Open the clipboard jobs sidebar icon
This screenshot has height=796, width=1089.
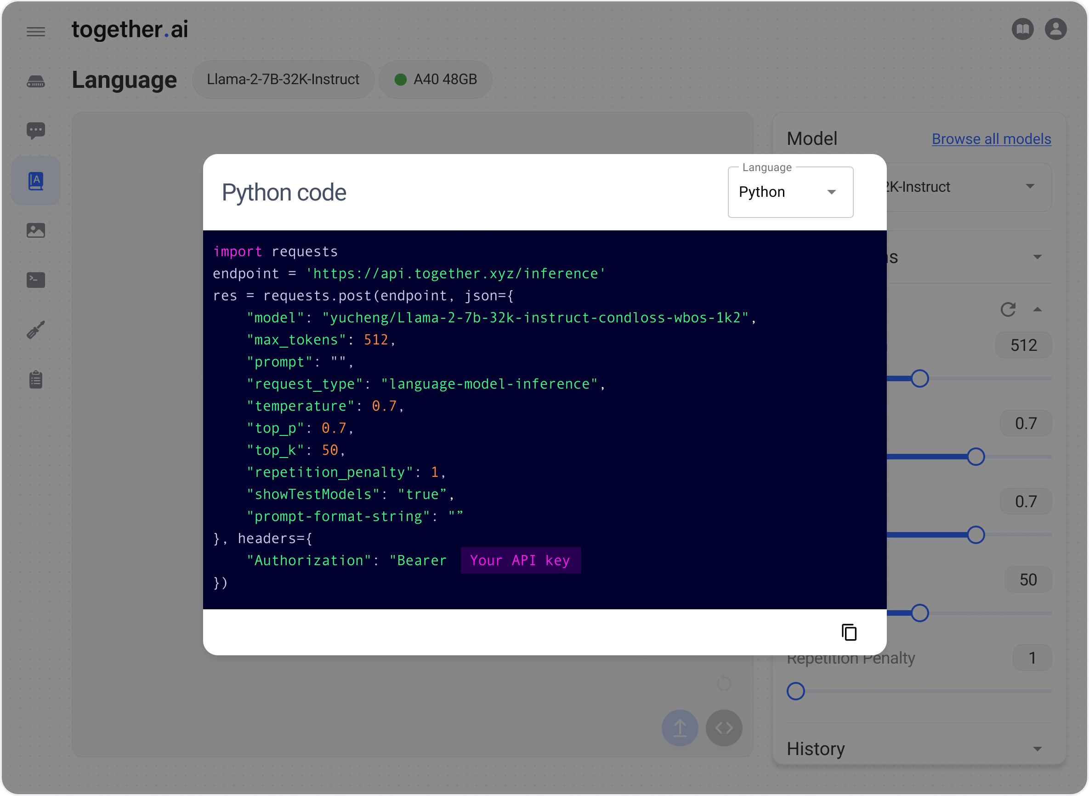click(x=36, y=380)
